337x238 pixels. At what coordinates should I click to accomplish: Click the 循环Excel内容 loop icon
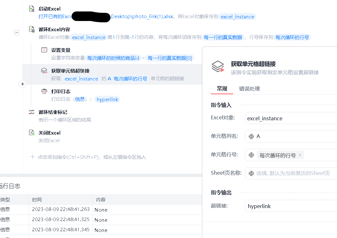32,30
